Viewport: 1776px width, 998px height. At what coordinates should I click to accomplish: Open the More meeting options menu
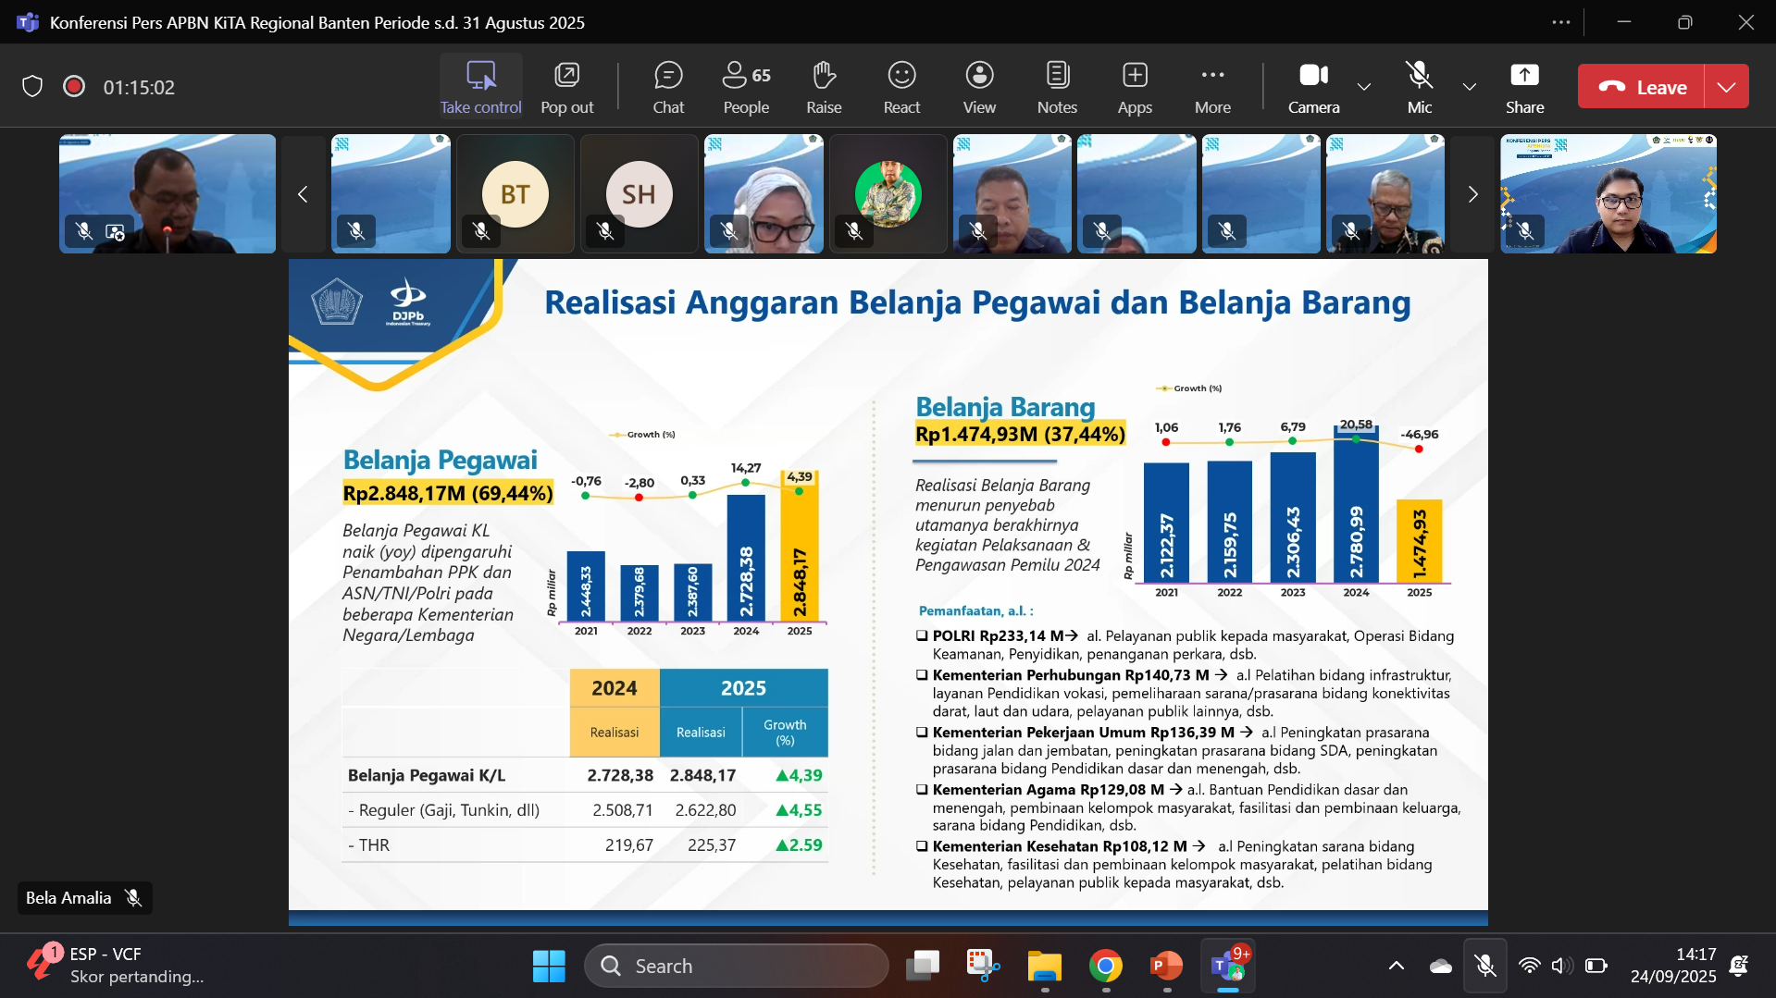coord(1212,86)
